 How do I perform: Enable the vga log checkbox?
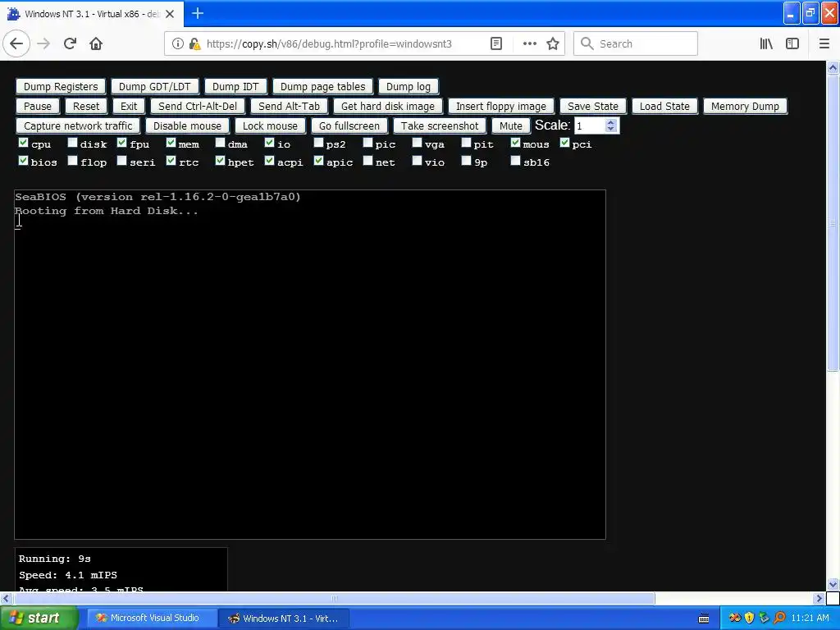pos(418,143)
